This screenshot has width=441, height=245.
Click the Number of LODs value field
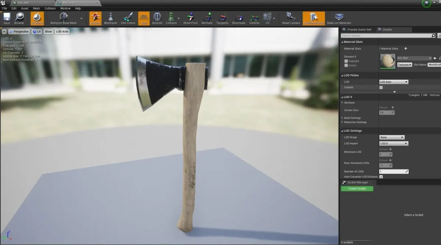[x=394, y=172]
